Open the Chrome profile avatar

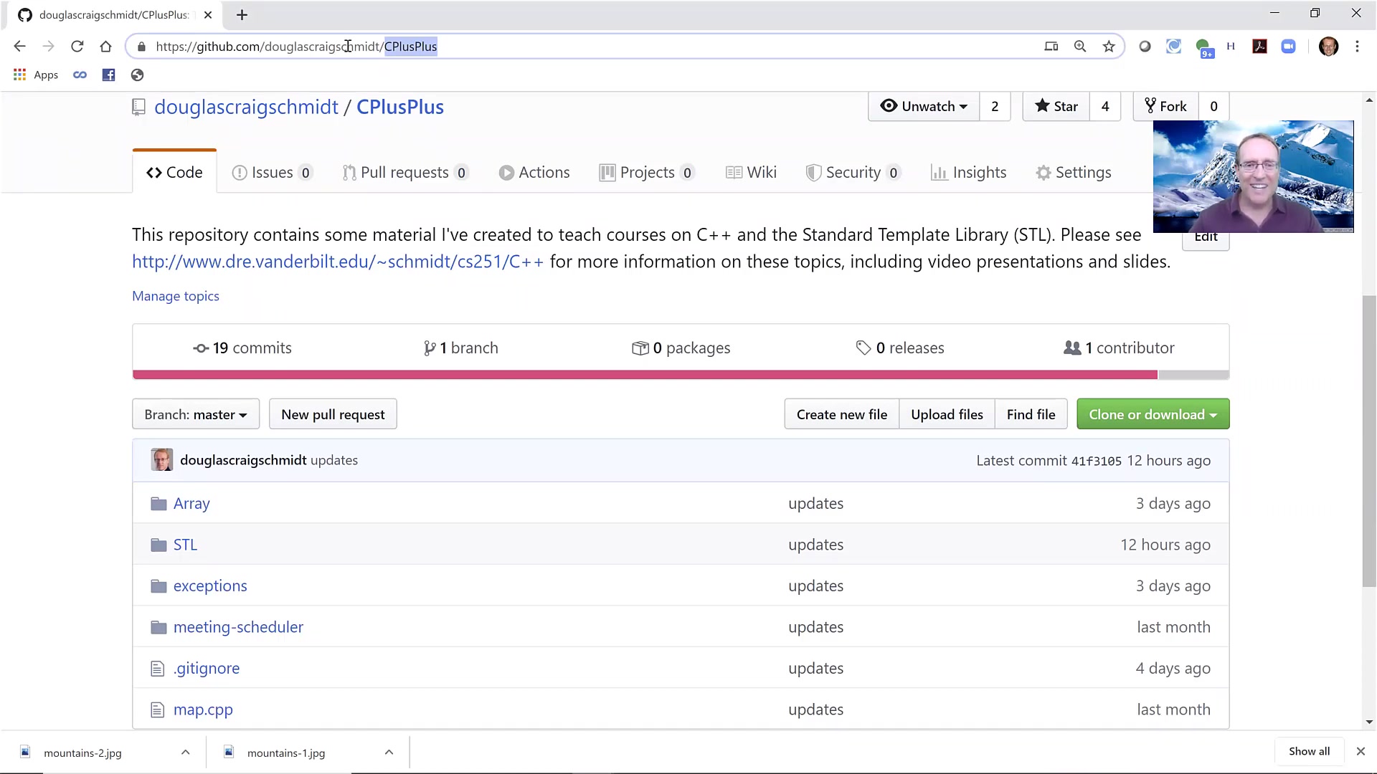pyautogui.click(x=1328, y=47)
